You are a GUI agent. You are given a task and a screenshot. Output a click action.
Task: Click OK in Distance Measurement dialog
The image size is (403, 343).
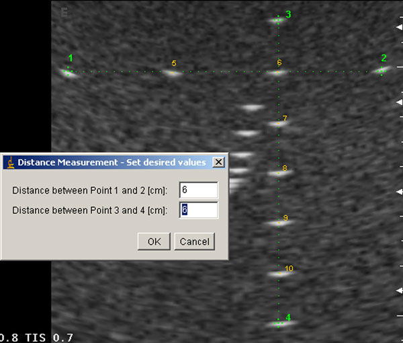(x=154, y=241)
